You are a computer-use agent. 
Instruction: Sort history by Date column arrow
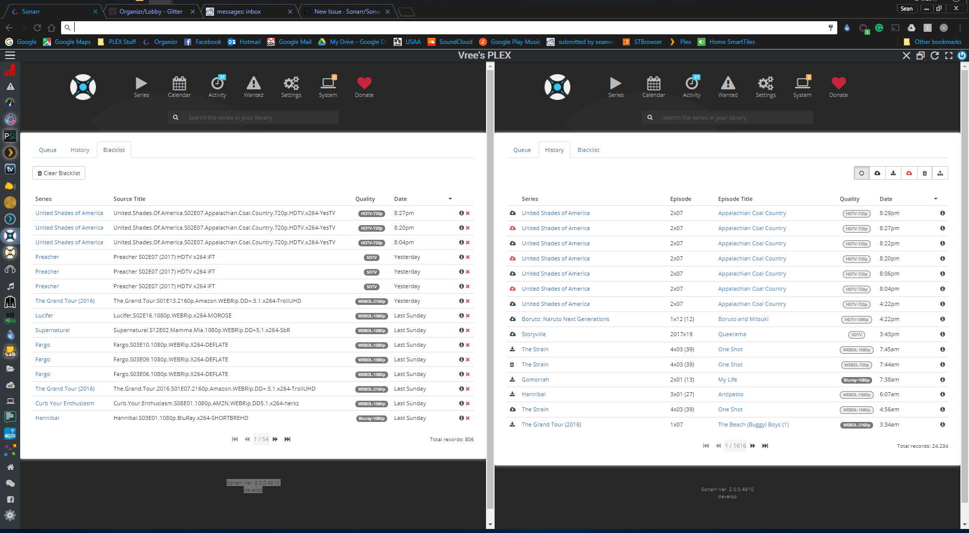[x=936, y=199]
